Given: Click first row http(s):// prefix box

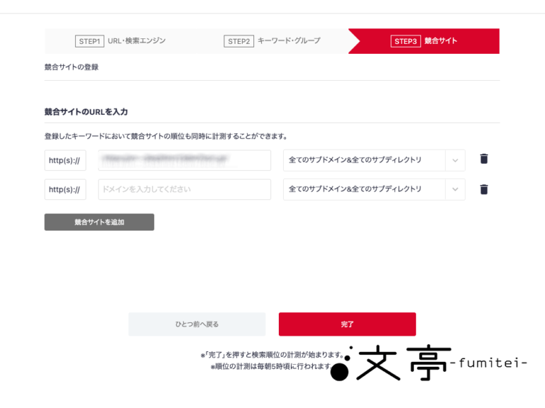Looking at the screenshot, I should coord(65,160).
